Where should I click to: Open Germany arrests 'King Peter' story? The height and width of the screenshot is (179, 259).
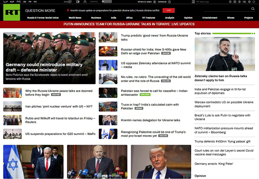[214, 163]
